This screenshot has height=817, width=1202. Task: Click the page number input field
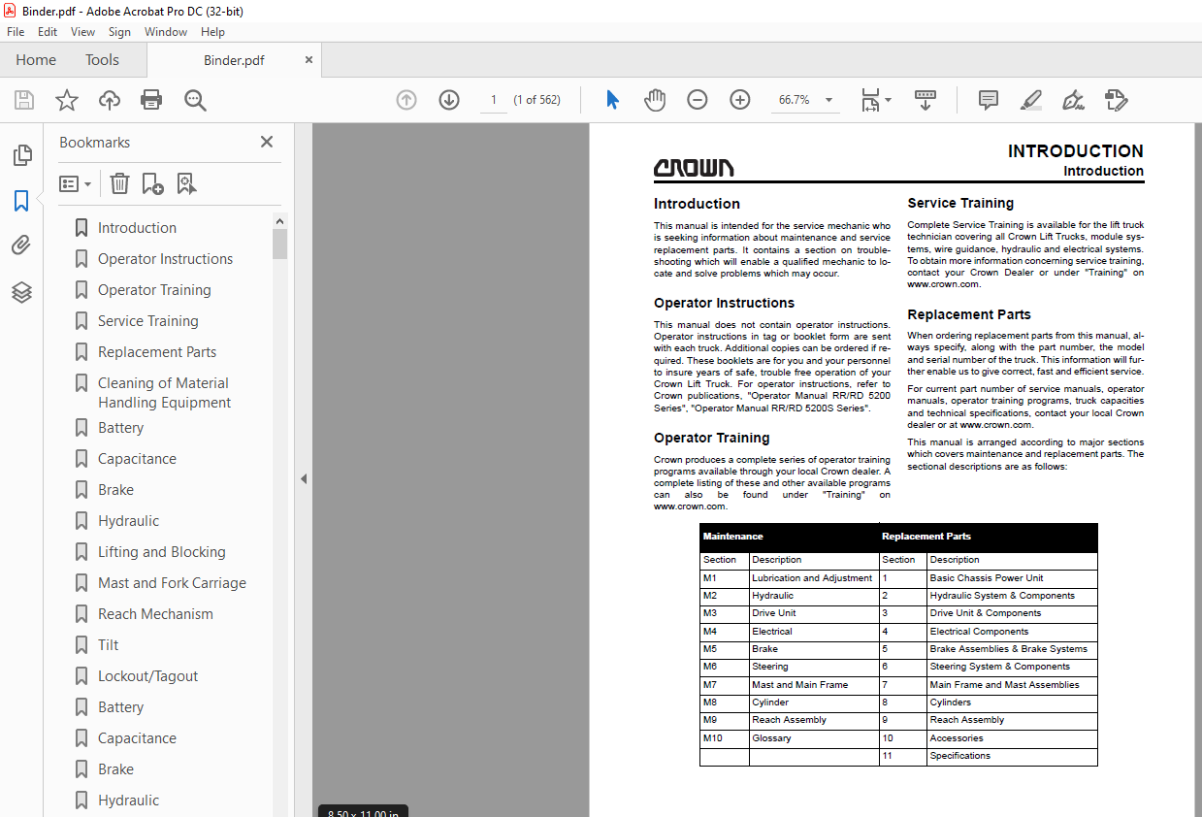(x=493, y=100)
